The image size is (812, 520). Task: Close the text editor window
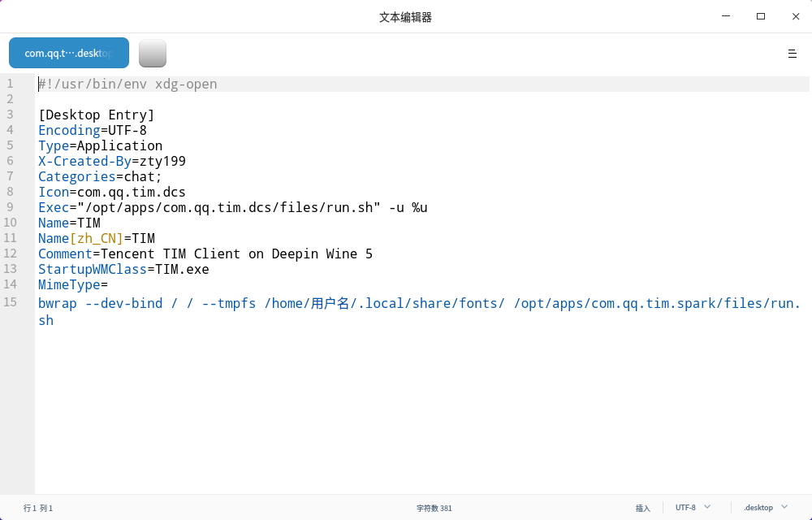coord(796,16)
